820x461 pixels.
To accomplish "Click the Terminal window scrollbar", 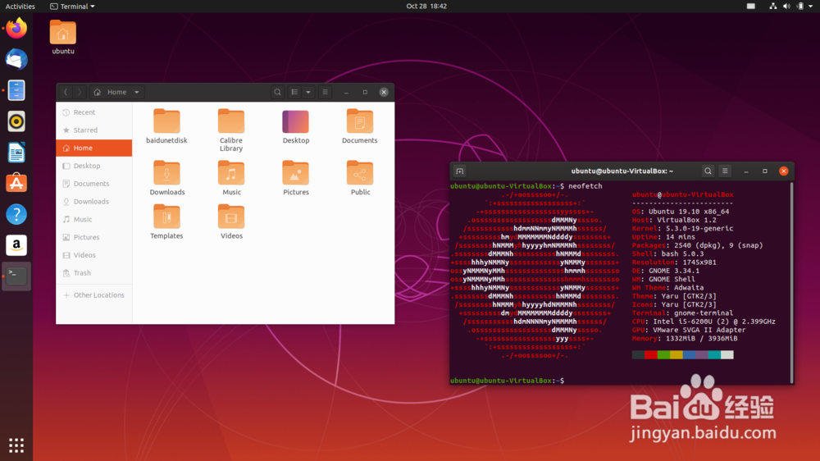I will click(791, 282).
